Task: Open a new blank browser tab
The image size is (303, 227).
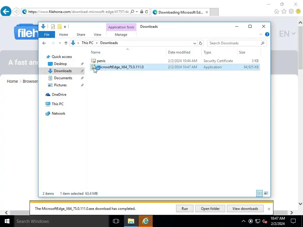Action: pyautogui.click(x=214, y=12)
